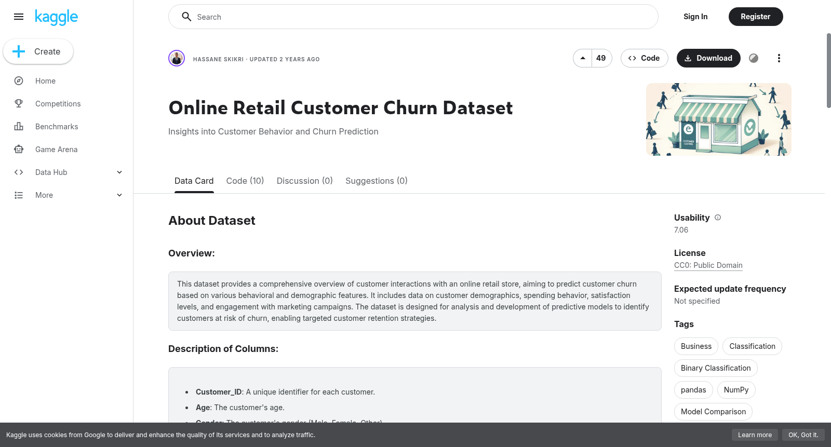Click the dataset cover thumbnail image

[719, 119]
